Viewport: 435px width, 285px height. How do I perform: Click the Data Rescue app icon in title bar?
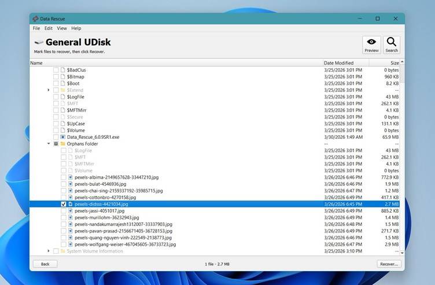pyautogui.click(x=35, y=18)
